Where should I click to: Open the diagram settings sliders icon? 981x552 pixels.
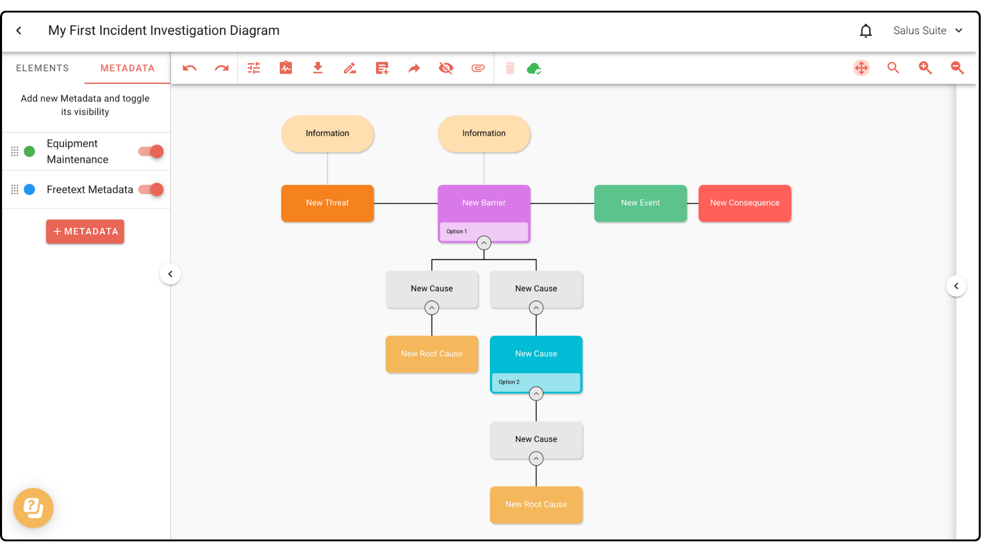pos(254,68)
